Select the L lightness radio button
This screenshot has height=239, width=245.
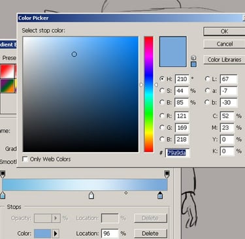[208, 78]
